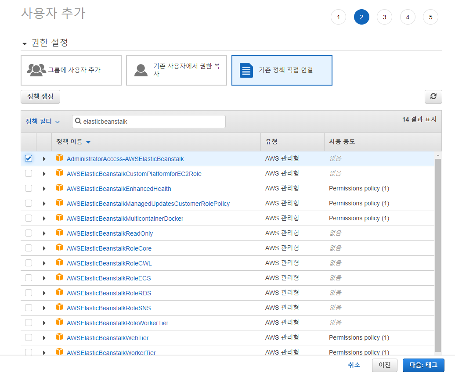Jump to wizard step 3
The image size is (455, 373).
(x=384, y=17)
